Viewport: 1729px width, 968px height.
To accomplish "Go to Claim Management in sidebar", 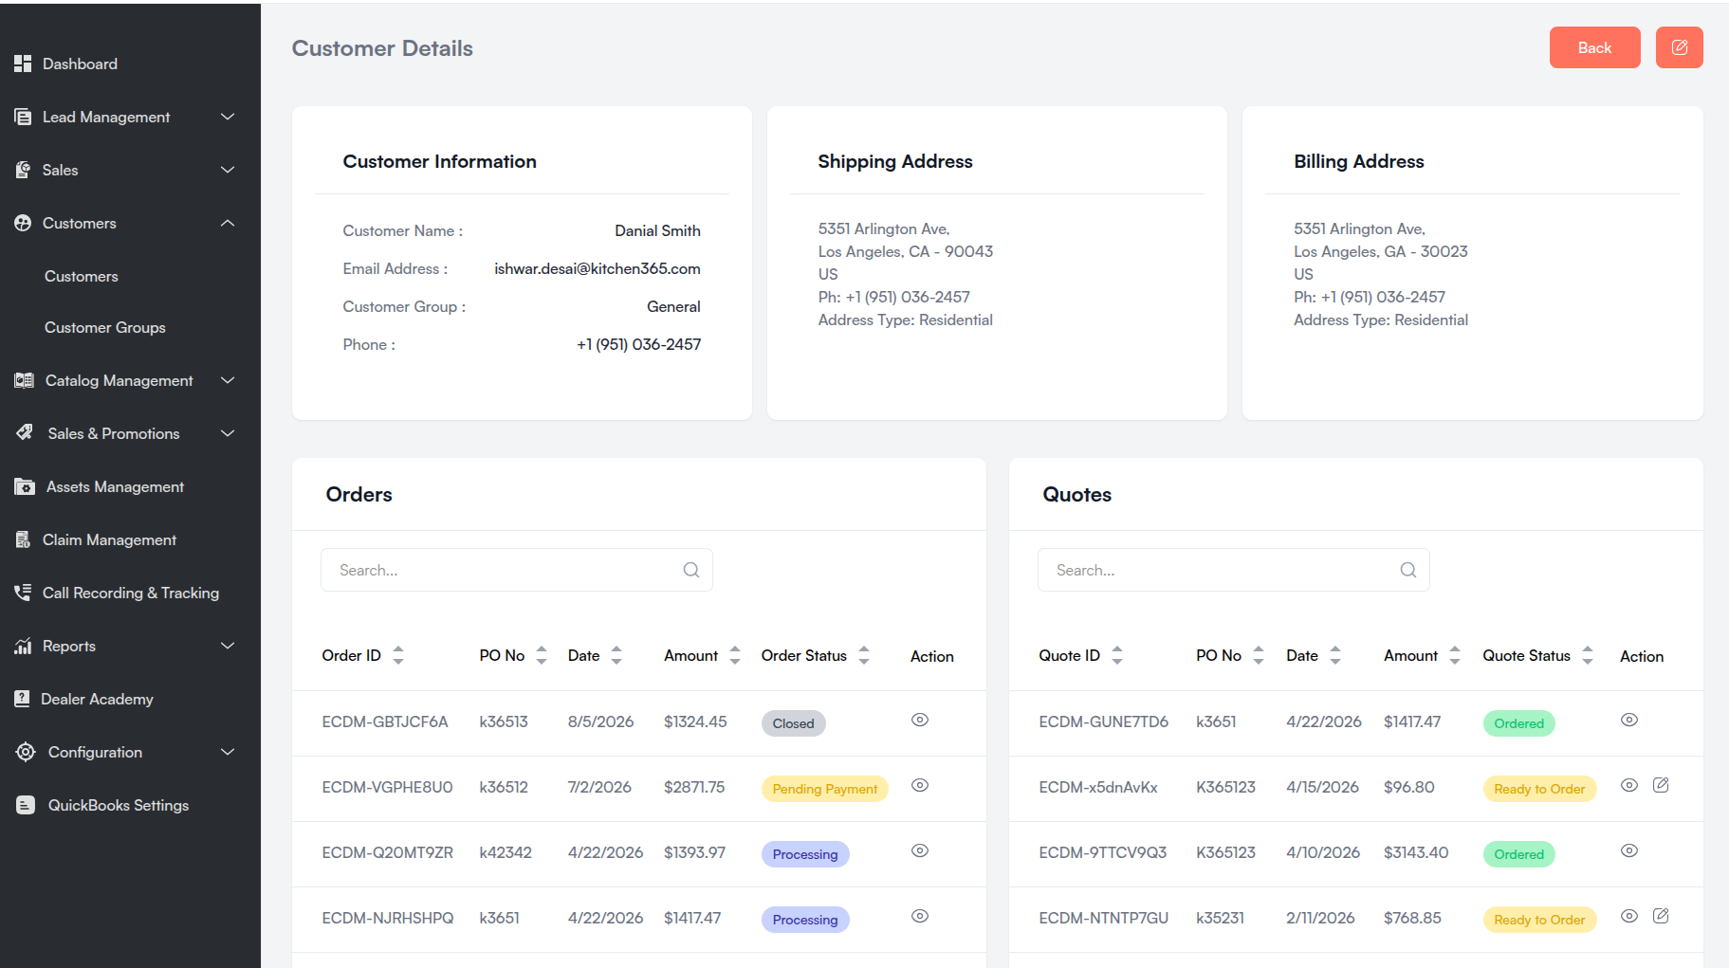I will pyautogui.click(x=109, y=539).
